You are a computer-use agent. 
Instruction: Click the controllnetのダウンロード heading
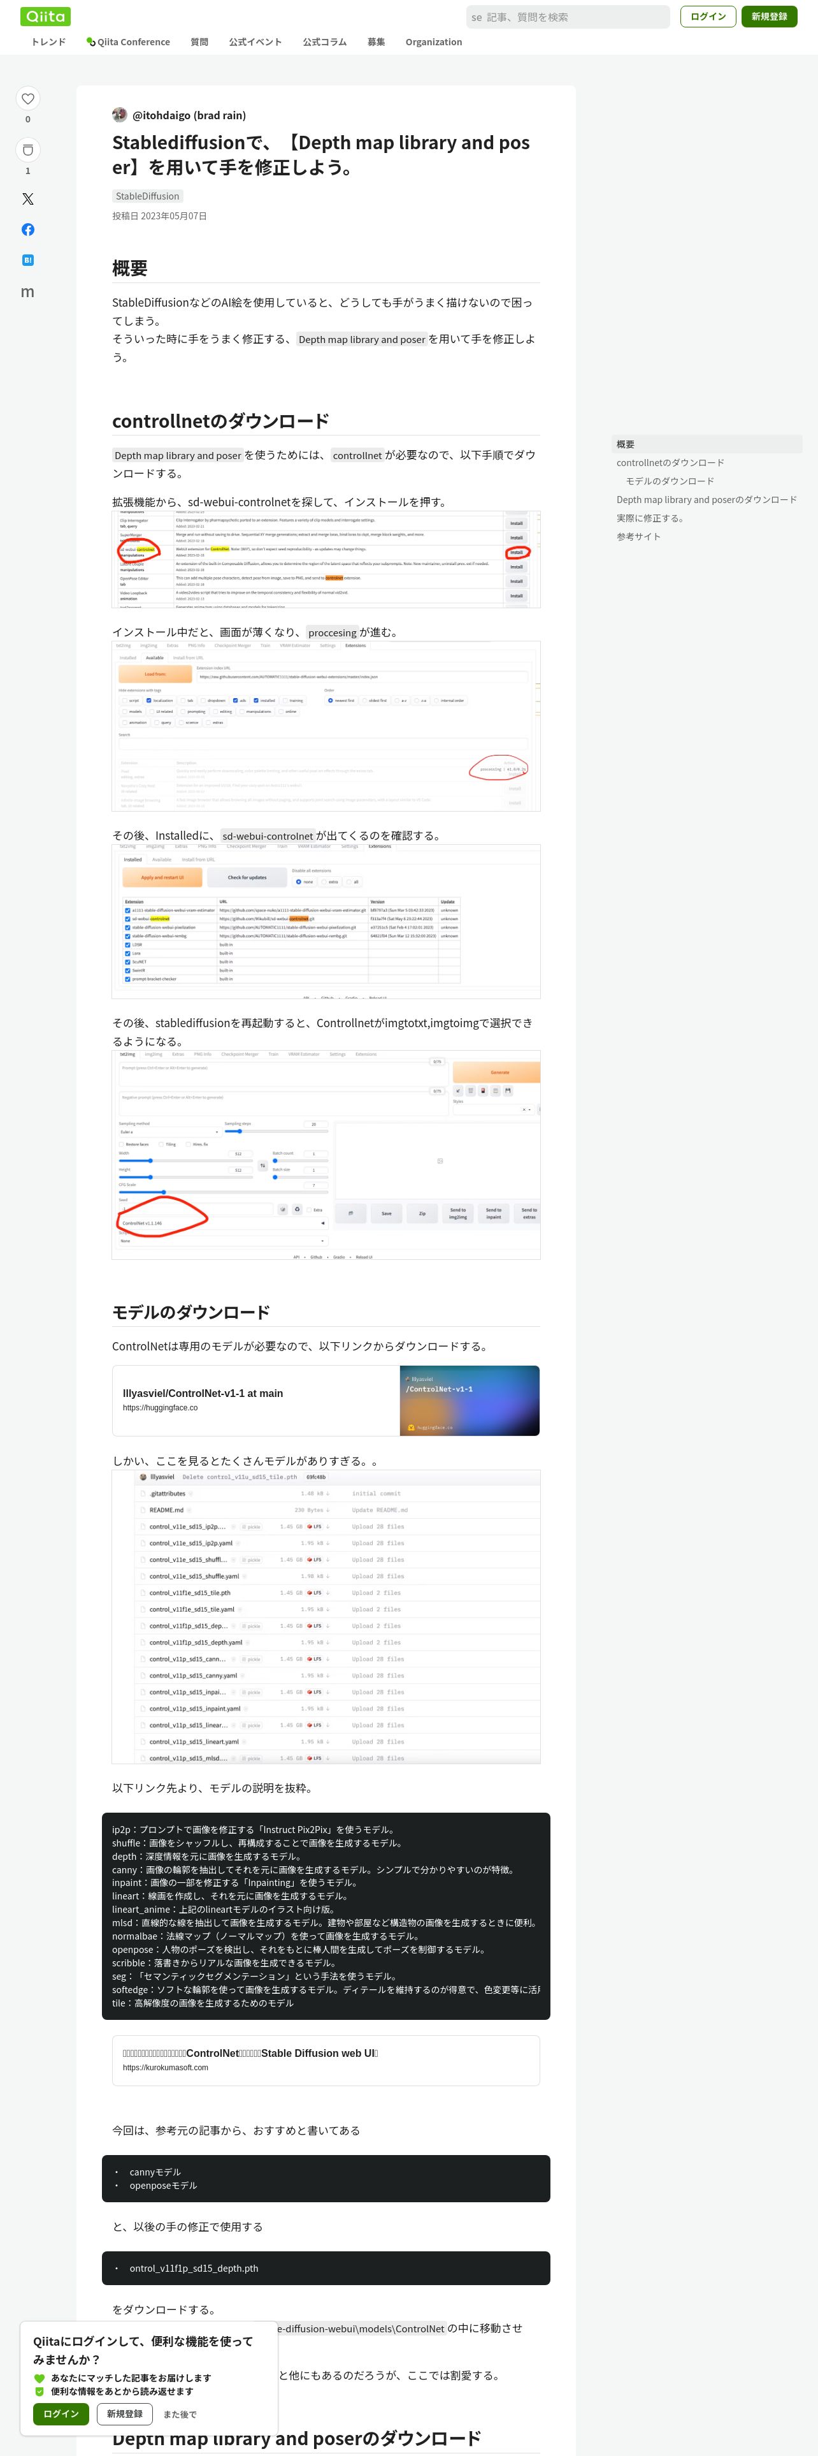[x=221, y=420]
